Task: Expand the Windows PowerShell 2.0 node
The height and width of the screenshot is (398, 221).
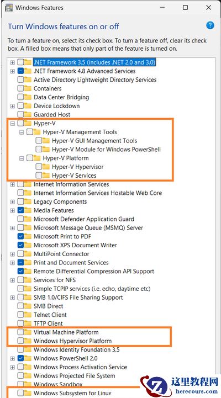Action: 13,358
